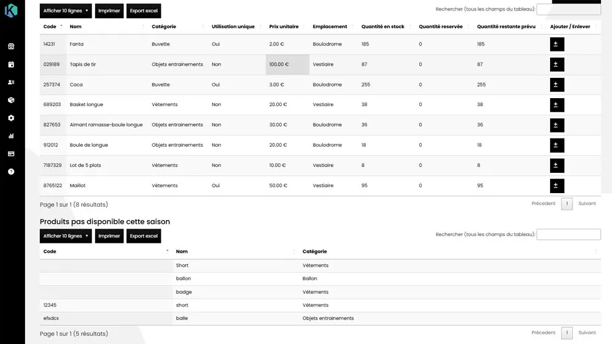Click upper table Export excel button
The height and width of the screenshot is (344, 612).
click(144, 11)
